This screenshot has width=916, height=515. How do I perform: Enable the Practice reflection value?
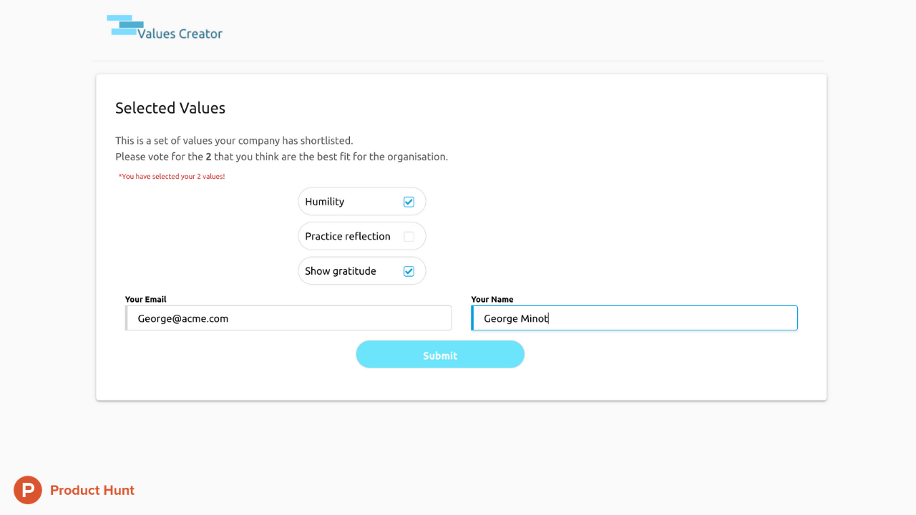pos(409,236)
